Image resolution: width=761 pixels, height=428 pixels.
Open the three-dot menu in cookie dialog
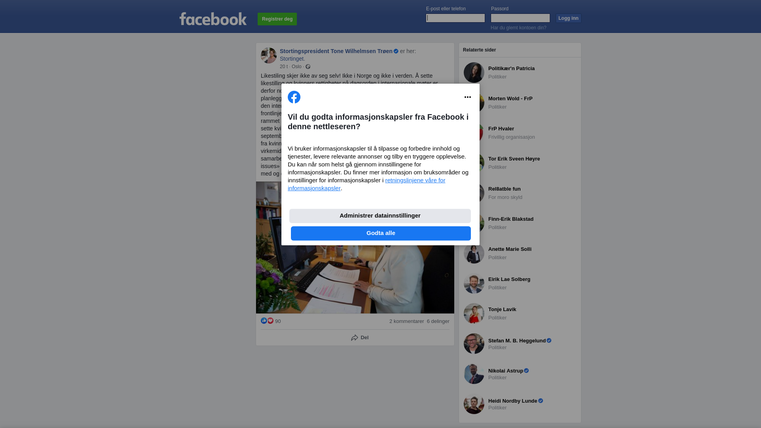coord(468,97)
